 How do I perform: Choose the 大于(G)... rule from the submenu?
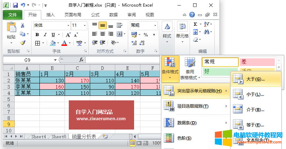point(256,79)
